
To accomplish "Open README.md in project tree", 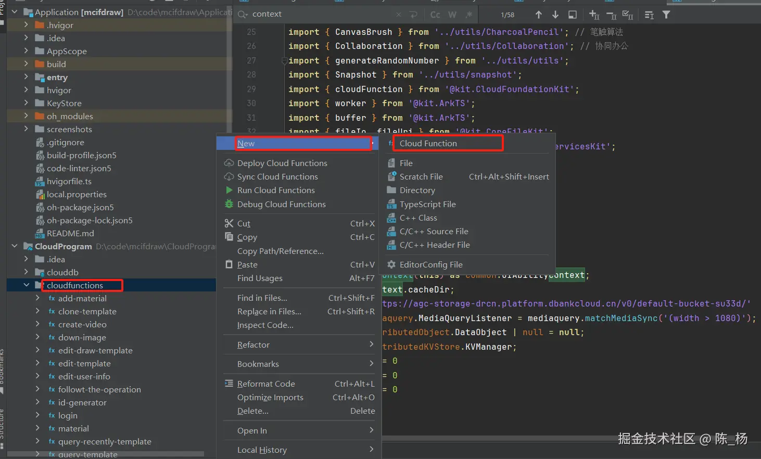I will 70,234.
